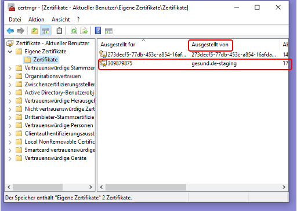This screenshot has width=297, height=211.
Task: Expand Vertrauenswürdige Stammzertifizierungsstellen node
Action: point(10,68)
